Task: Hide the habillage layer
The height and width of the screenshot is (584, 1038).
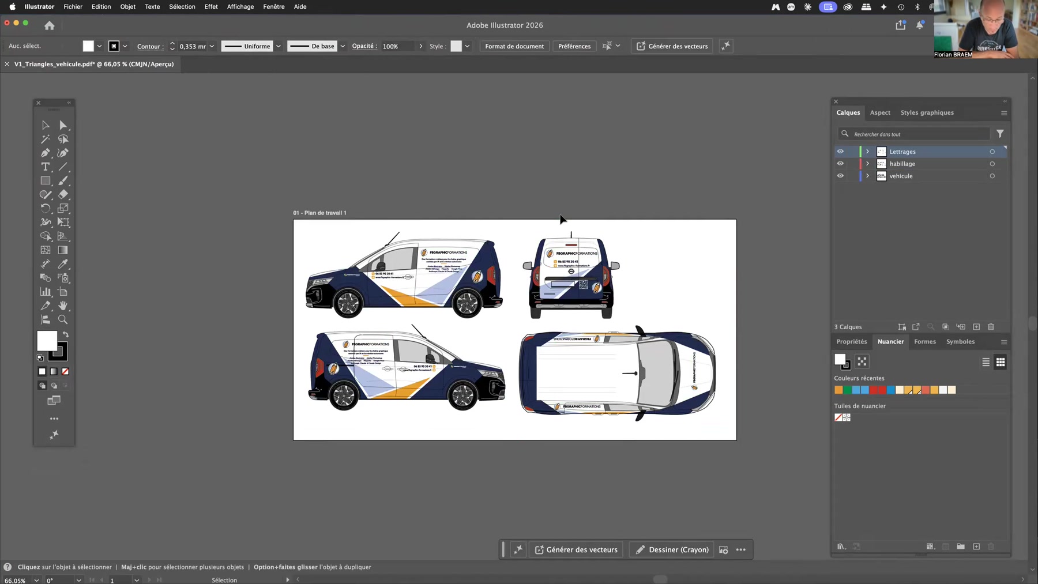Action: [840, 164]
